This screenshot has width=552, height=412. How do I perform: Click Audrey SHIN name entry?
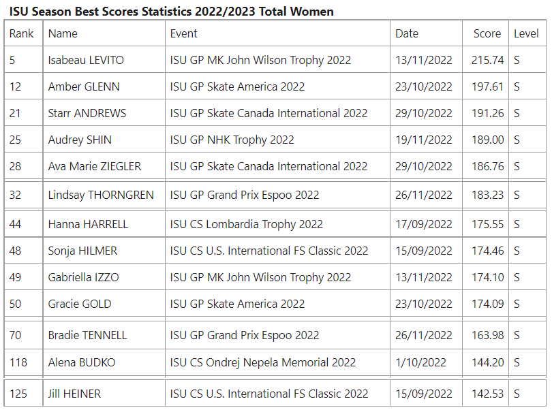click(80, 140)
